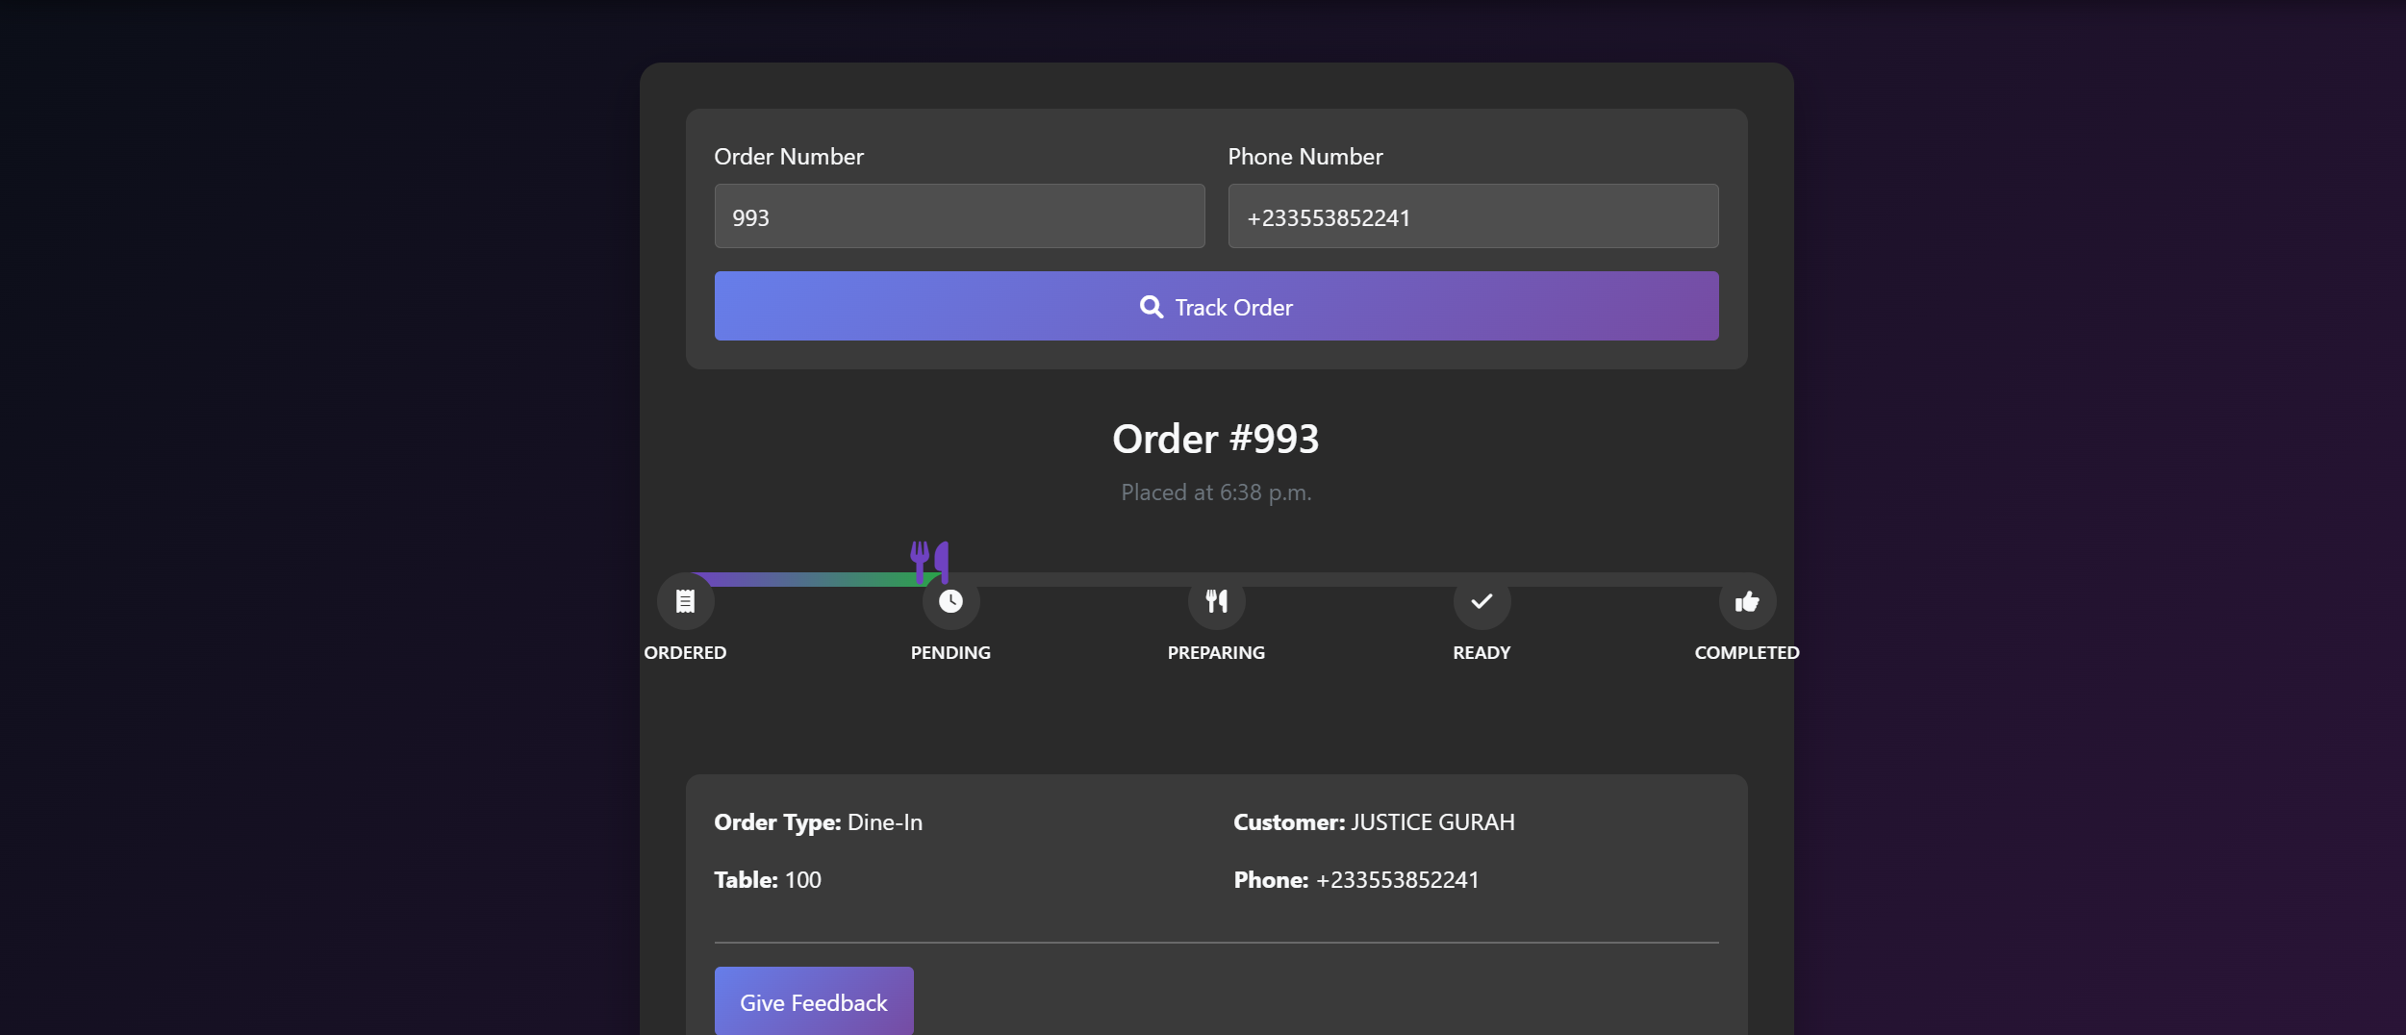This screenshot has width=2406, height=1035.
Task: Click the customer name JUSTICE GURAH
Action: [1432, 822]
